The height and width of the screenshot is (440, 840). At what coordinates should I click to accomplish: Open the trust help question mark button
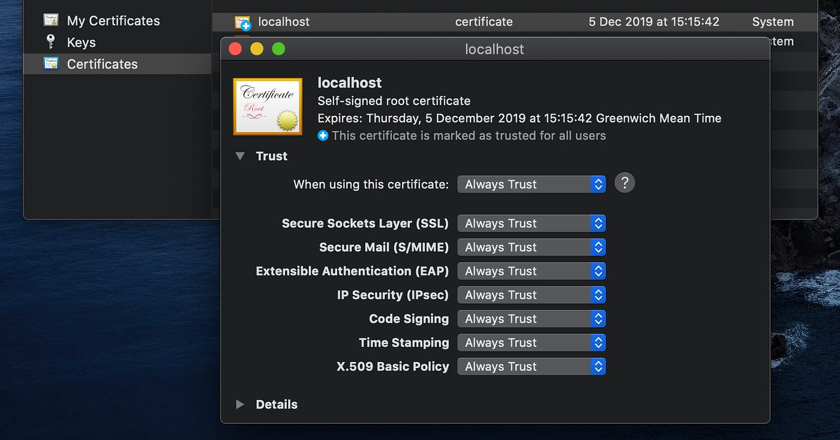(625, 182)
